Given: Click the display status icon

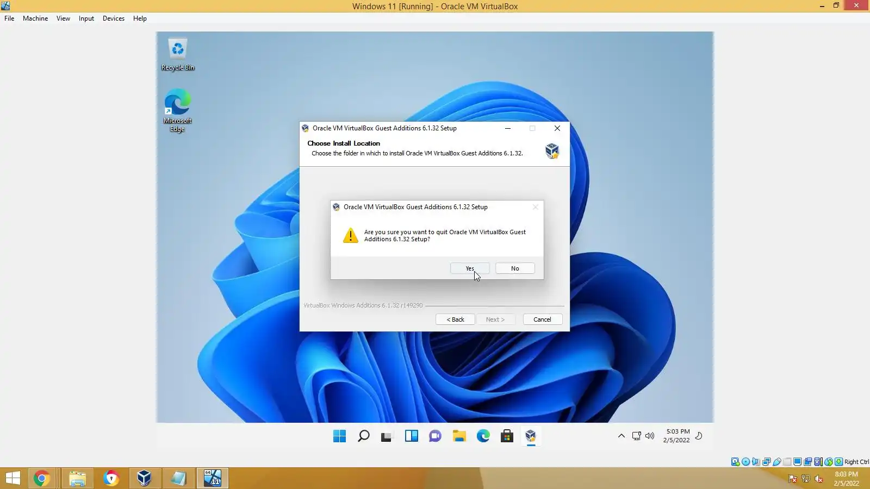Looking at the screenshot, I should 797,462.
